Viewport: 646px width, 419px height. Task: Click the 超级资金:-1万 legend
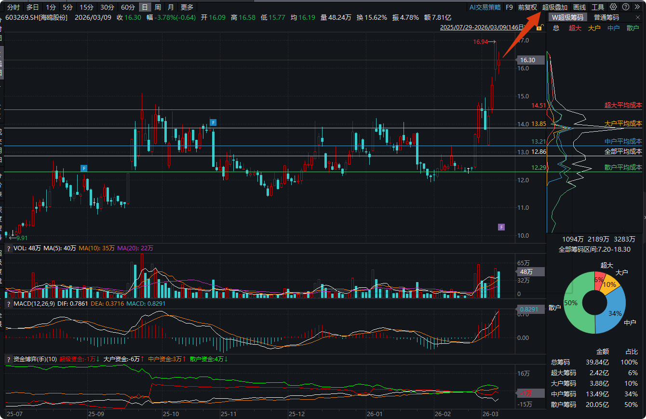pos(80,359)
